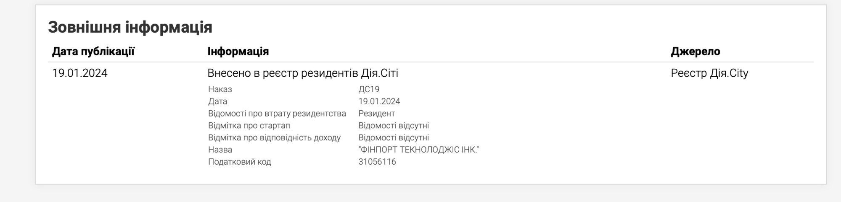Screen dimensions: 841x202
Task: Click the Назва field label
Action: 220,150
